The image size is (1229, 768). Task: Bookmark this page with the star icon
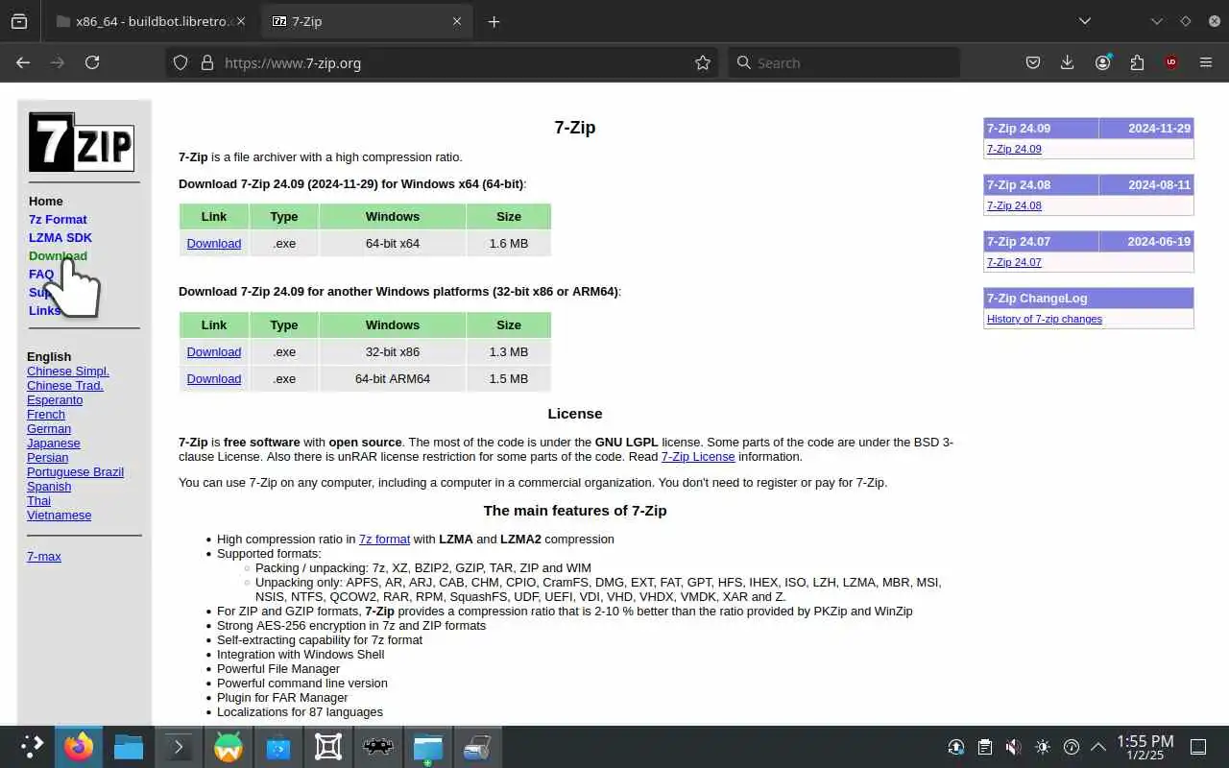[703, 62]
